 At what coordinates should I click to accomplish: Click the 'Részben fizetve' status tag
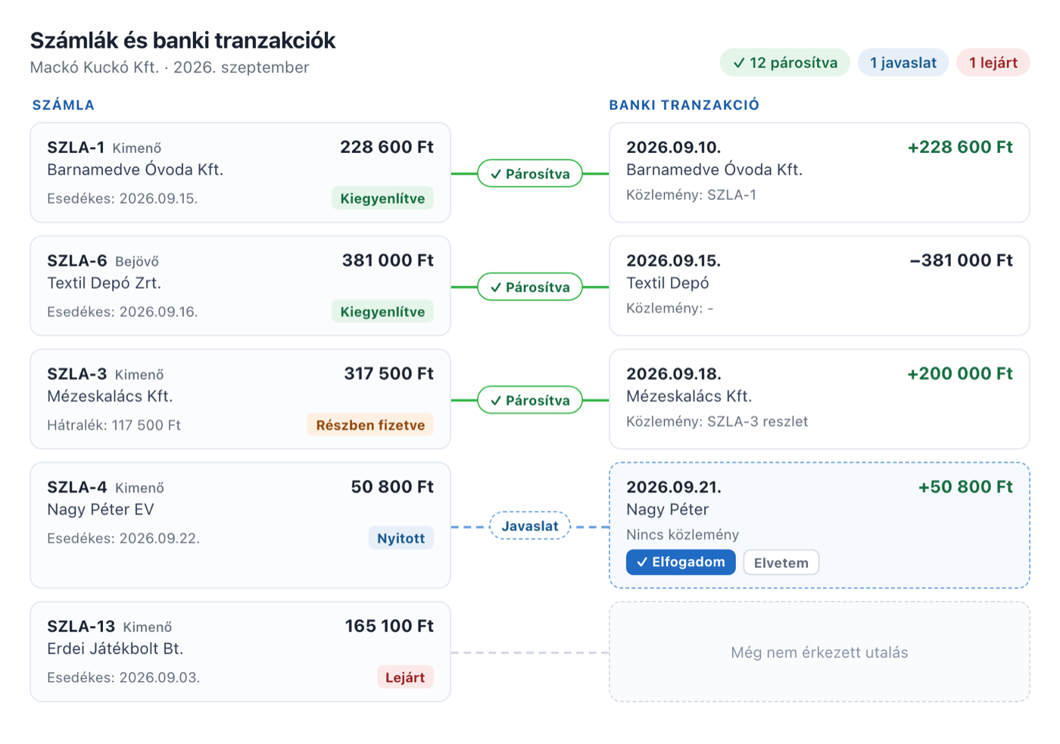370,425
